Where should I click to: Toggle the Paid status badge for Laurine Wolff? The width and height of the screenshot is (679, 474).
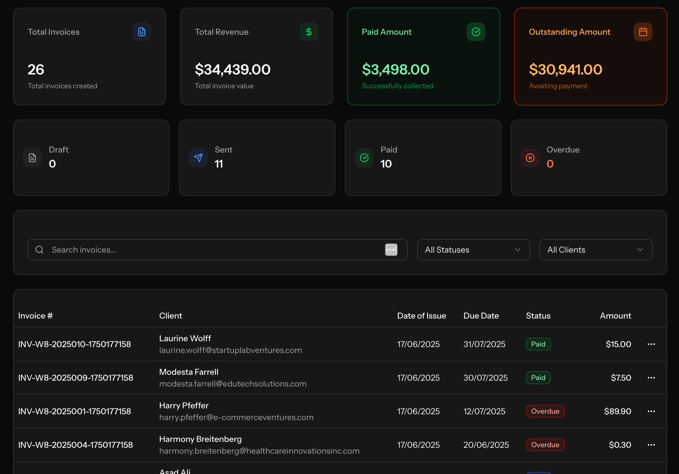click(x=538, y=344)
